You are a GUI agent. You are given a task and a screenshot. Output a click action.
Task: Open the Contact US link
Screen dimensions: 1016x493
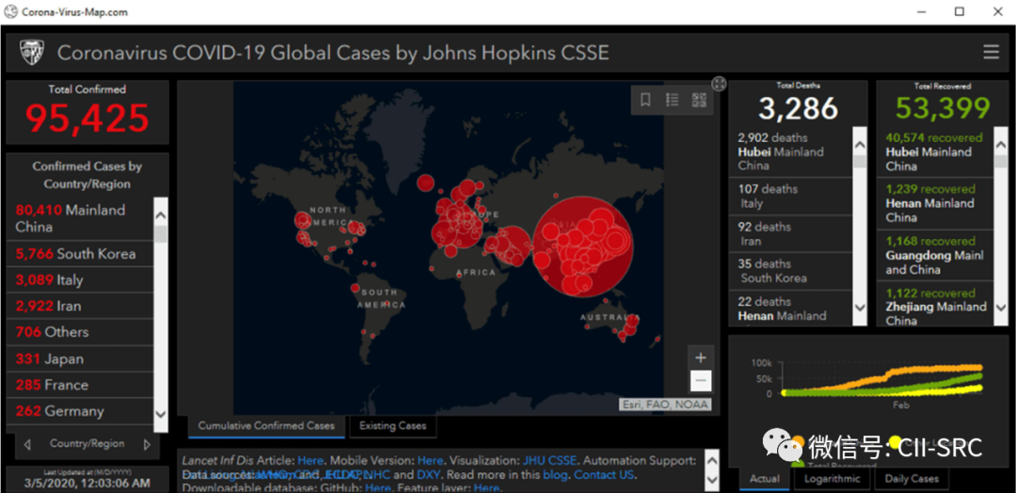point(604,475)
